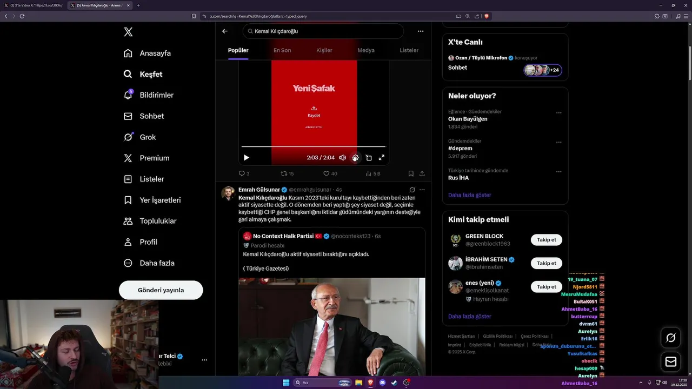Image resolution: width=692 pixels, height=389 pixels.
Task: Open Topluluklar communities
Action: [x=150, y=221]
